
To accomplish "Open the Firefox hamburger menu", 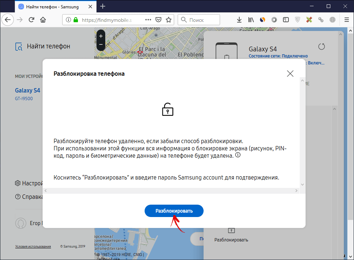I will 347,20.
